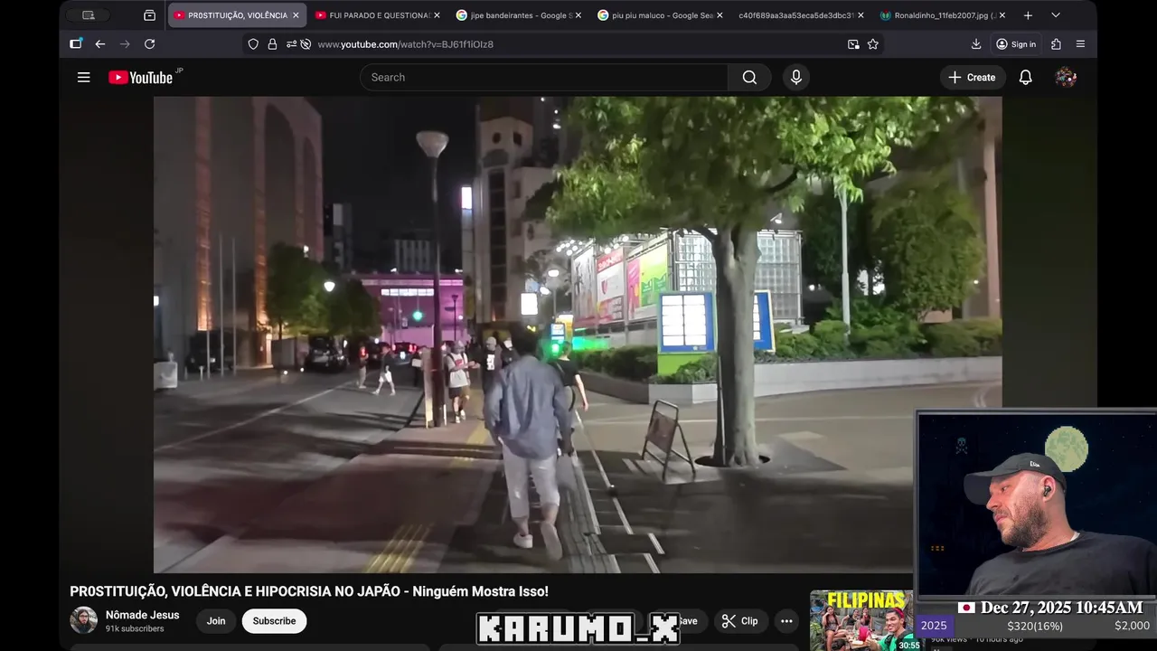Open the browser application menu
The height and width of the screenshot is (651, 1157).
point(1080,44)
